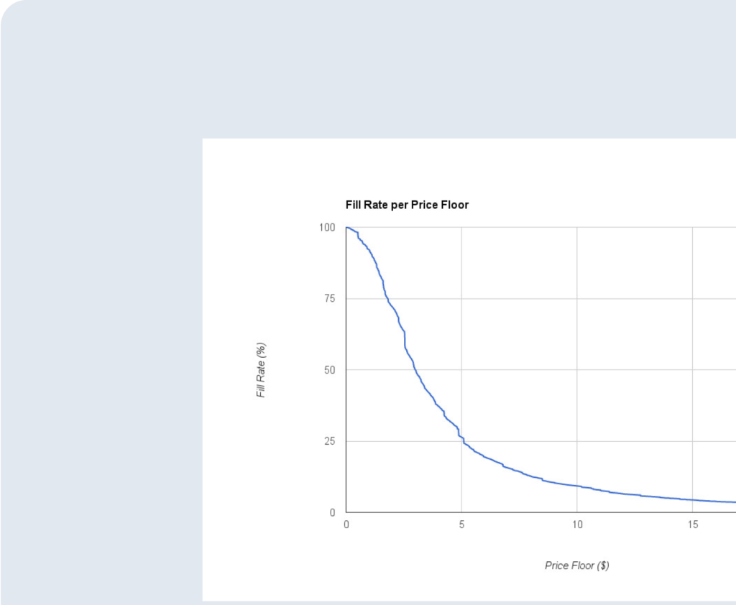Click the intersection of $15 and 75% gridlines
The height and width of the screenshot is (605, 736).
point(692,299)
